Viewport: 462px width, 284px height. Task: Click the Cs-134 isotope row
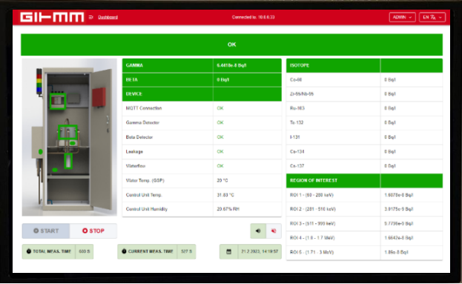pyautogui.click(x=364, y=151)
